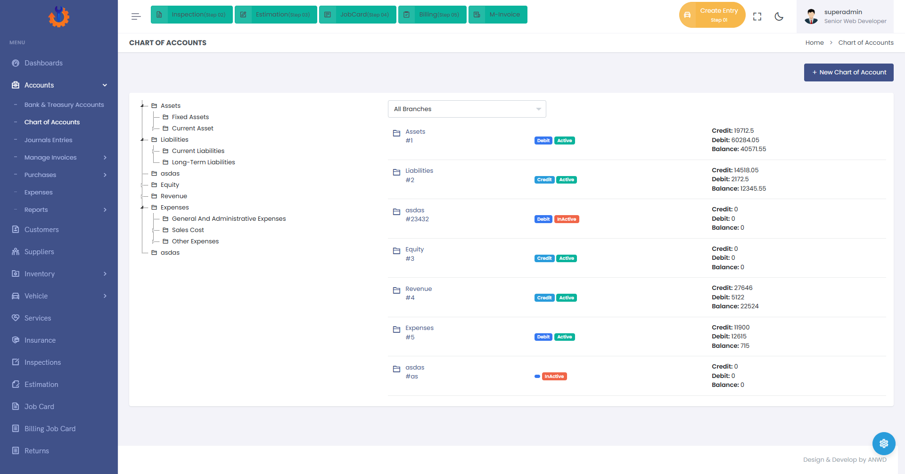
Task: Click the InActive badge on asdas #23432
Action: tap(567, 219)
